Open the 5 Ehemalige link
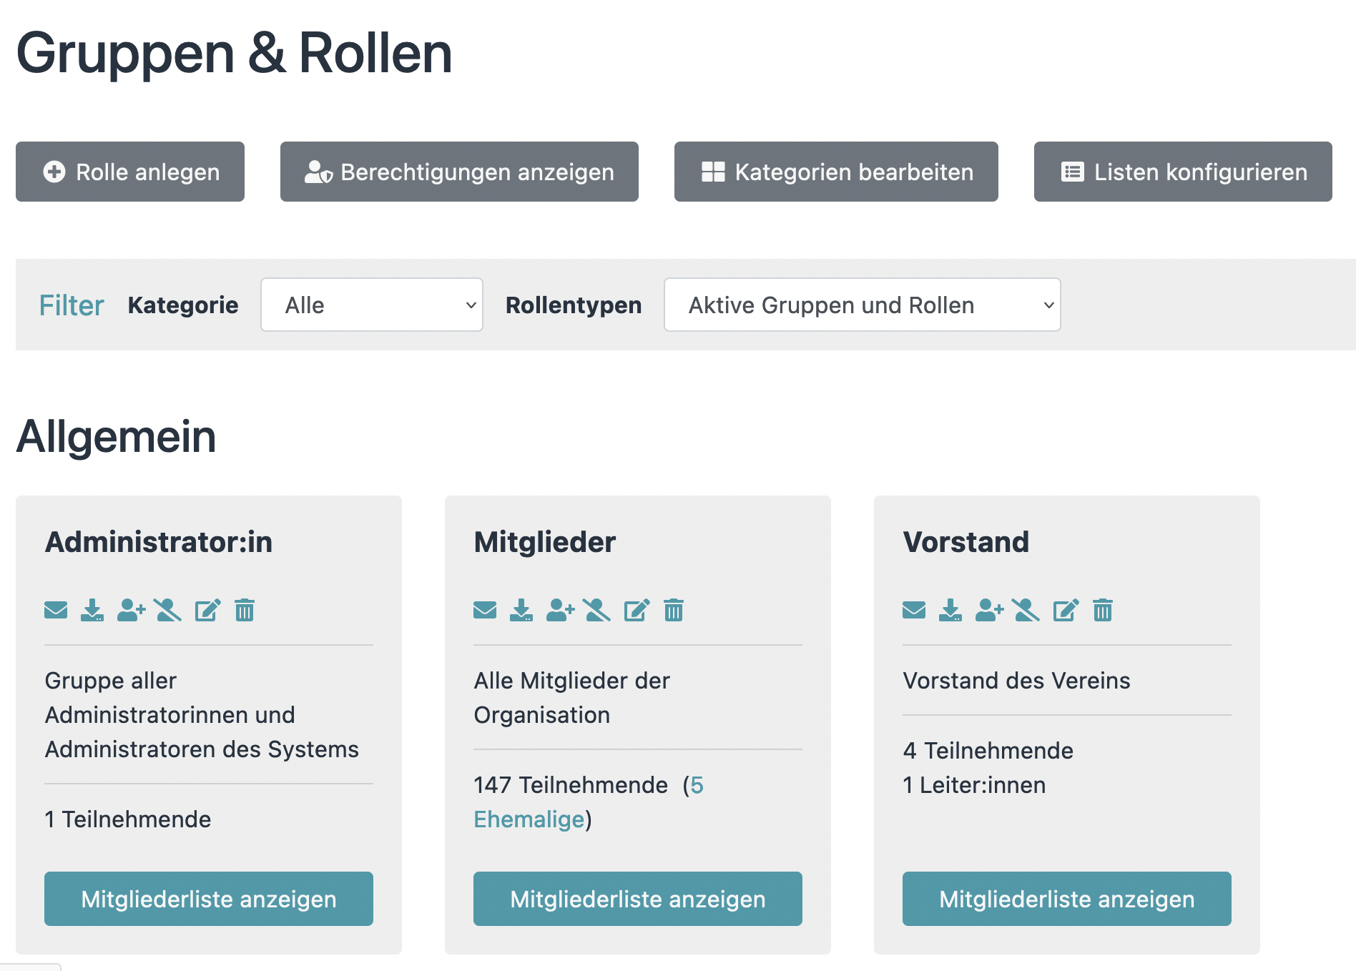1356x971 pixels. [529, 819]
